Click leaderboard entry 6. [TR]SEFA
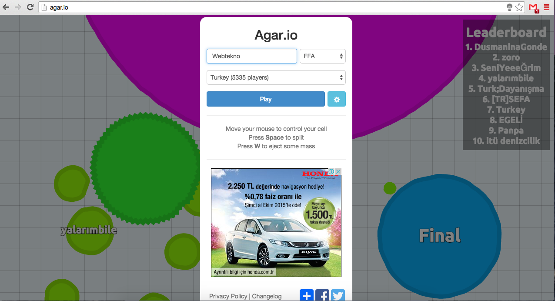Viewport: 555px width, 301px height. coord(506,99)
